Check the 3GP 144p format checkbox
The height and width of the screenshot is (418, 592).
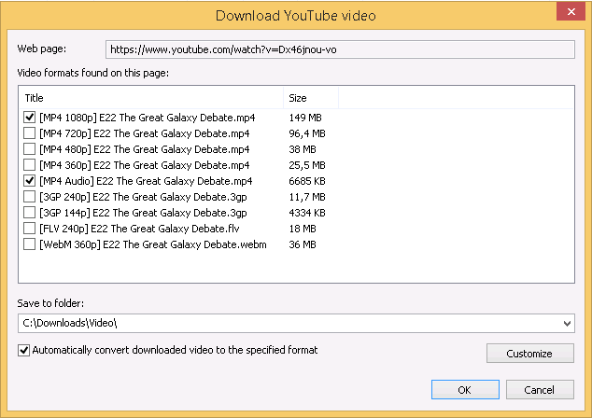coord(30,213)
